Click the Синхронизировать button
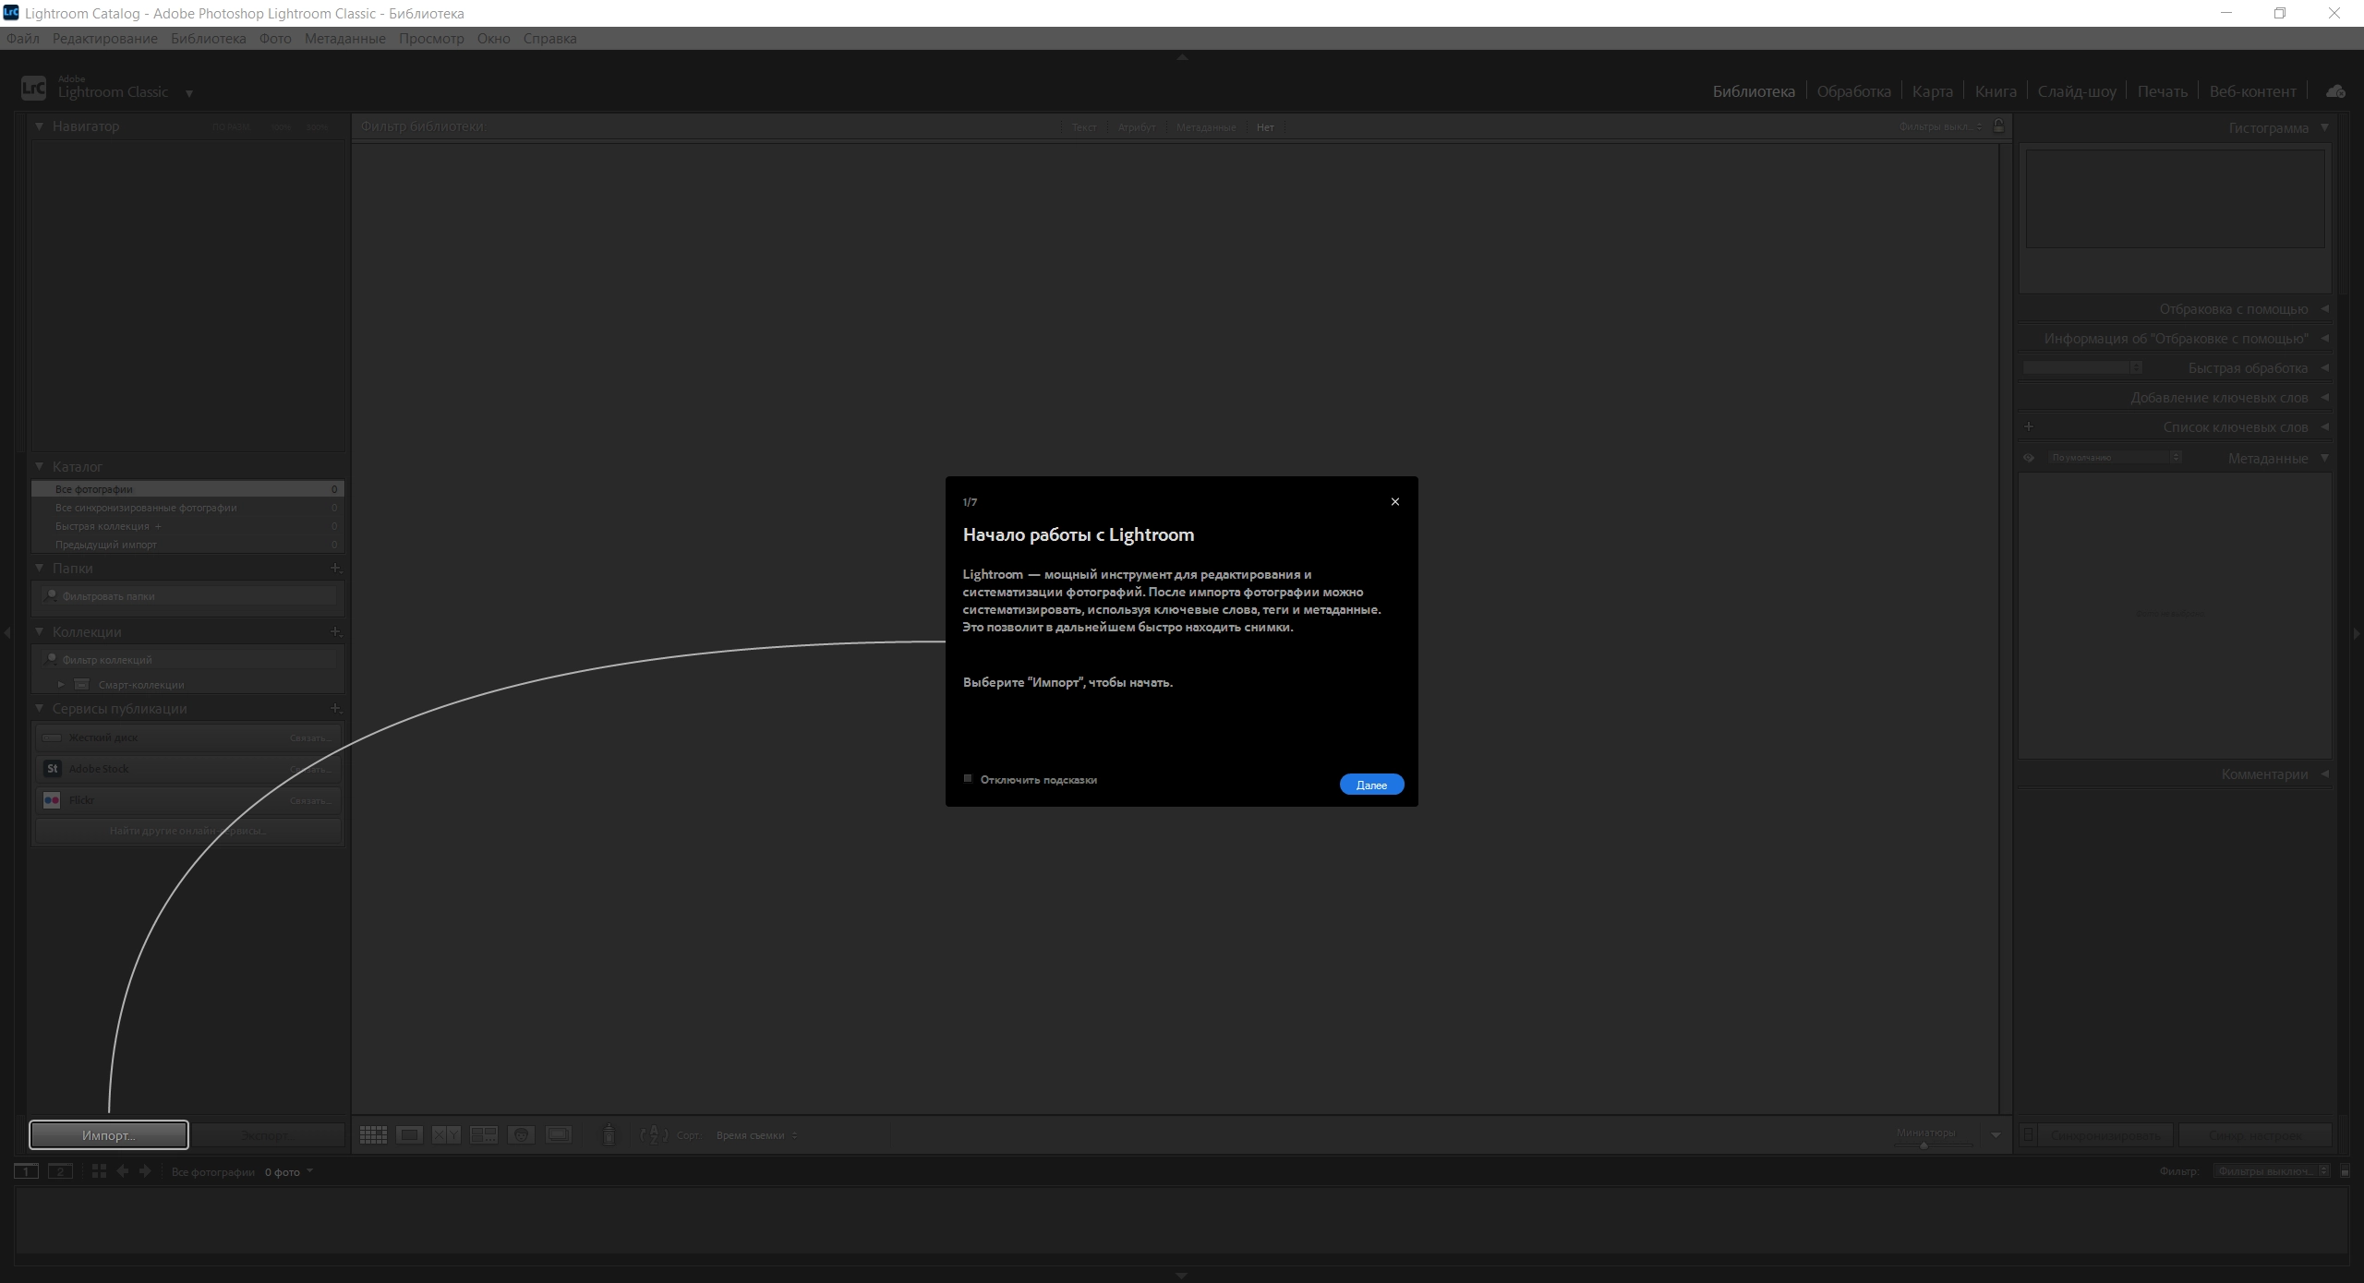Image resolution: width=2364 pixels, height=1283 pixels. click(x=2105, y=1134)
